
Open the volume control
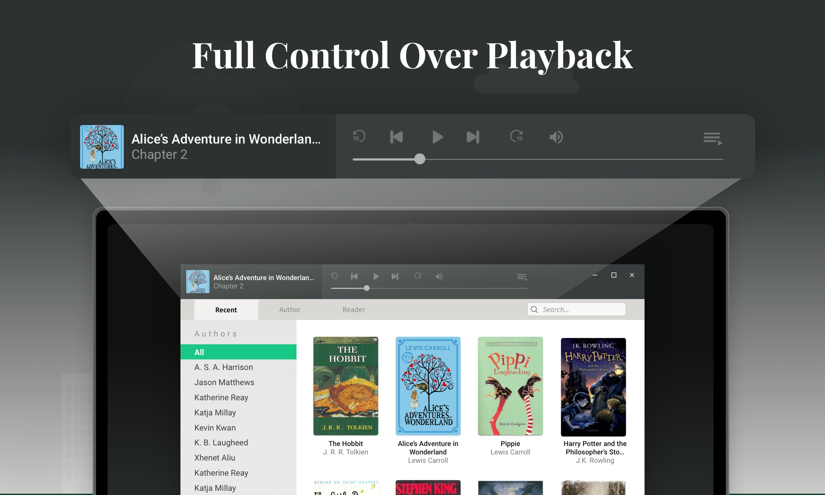point(556,137)
